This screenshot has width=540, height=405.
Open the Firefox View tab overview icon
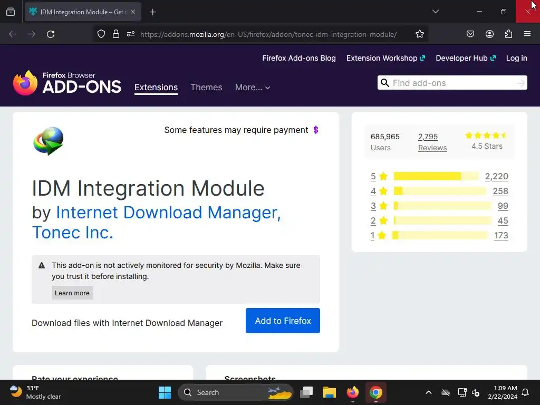click(11, 12)
